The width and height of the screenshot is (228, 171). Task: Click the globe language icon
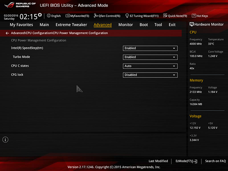click(x=49, y=16)
